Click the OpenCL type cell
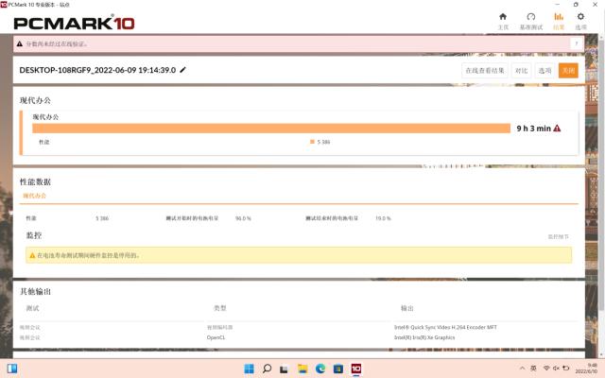Viewport: 605px width, 378px height. click(x=216, y=337)
